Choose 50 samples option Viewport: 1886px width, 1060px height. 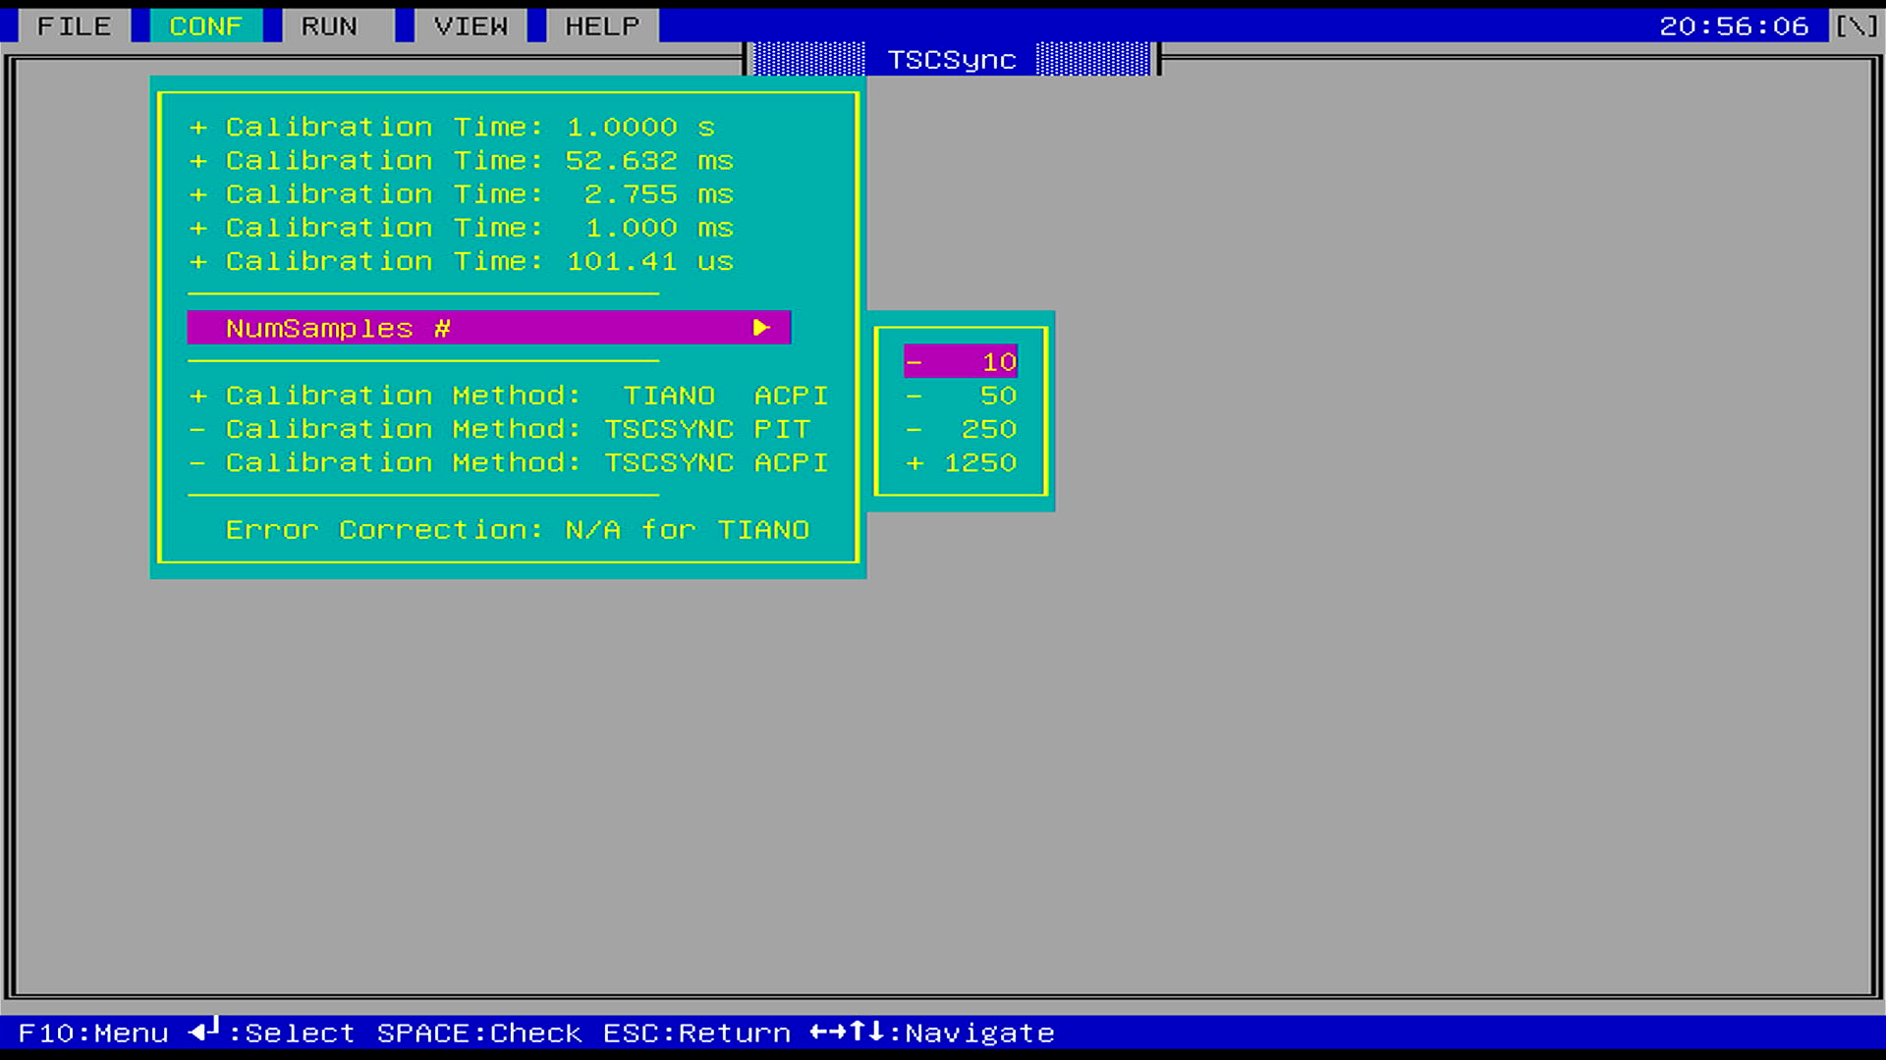(961, 396)
